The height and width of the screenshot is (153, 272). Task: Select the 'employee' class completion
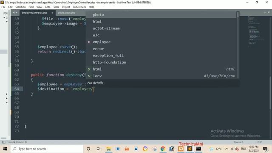[161, 42]
